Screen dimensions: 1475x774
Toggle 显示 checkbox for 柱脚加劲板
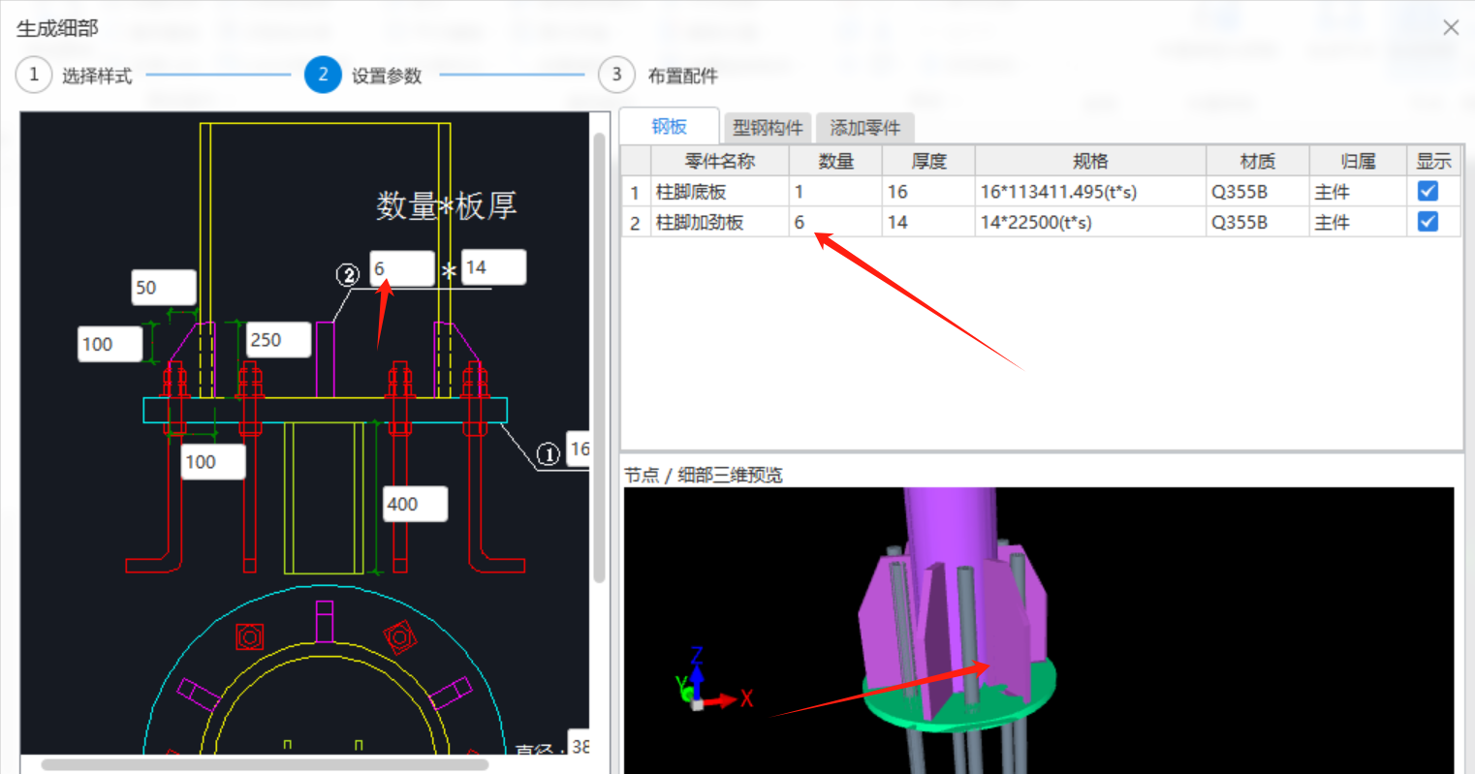1428,222
